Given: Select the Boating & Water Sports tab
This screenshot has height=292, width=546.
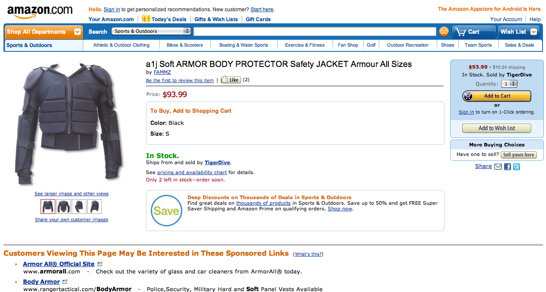Looking at the screenshot, I should [x=244, y=45].
